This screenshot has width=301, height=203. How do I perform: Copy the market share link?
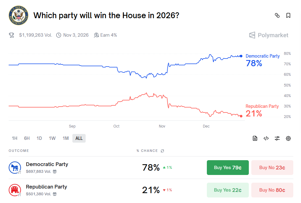click(277, 15)
